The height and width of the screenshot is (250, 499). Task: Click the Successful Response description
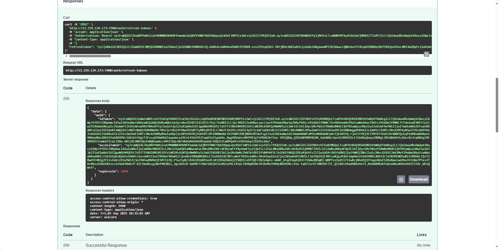pos(106,245)
